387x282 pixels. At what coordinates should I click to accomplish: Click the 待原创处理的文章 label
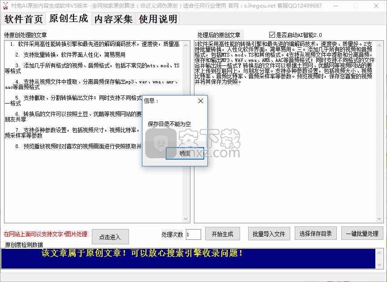click(x=25, y=35)
